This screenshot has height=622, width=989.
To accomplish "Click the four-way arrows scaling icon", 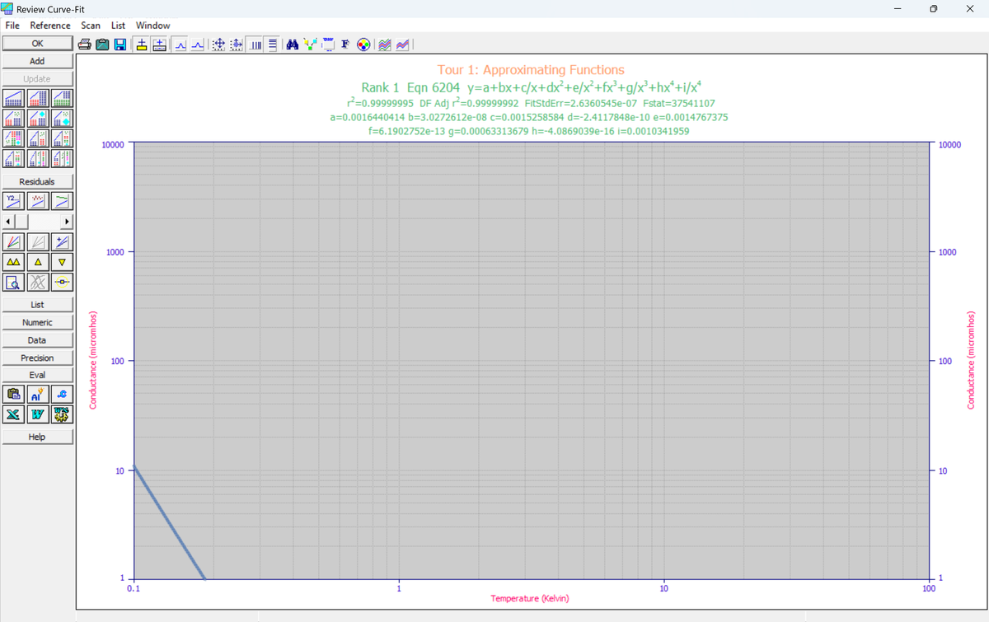I will 218,44.
